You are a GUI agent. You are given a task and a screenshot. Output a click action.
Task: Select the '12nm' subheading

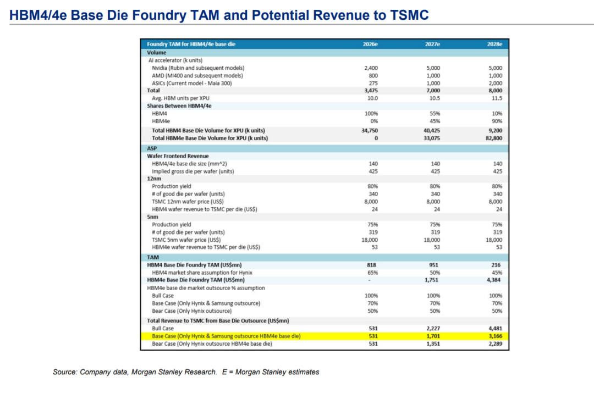point(154,179)
